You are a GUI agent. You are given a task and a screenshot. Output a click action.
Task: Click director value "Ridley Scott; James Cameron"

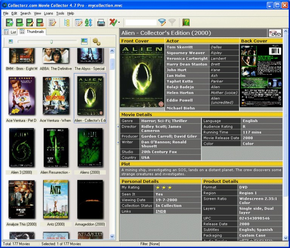(x=161, y=129)
